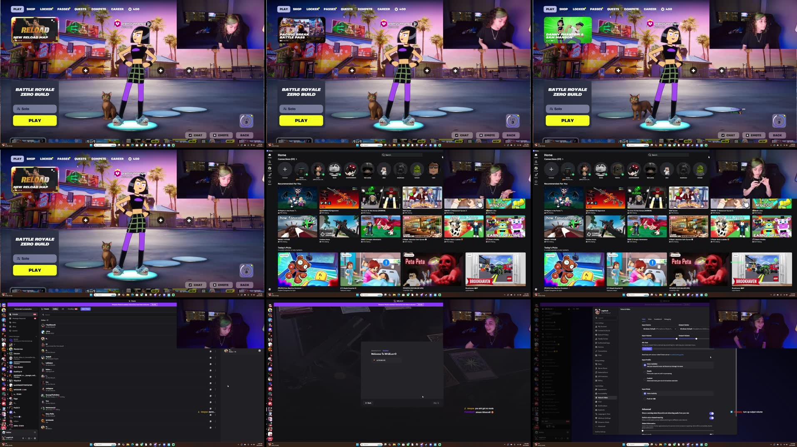The height and width of the screenshot is (447, 797).
Task: Select the Home icon in Roblox sidebar
Action: tap(270, 155)
